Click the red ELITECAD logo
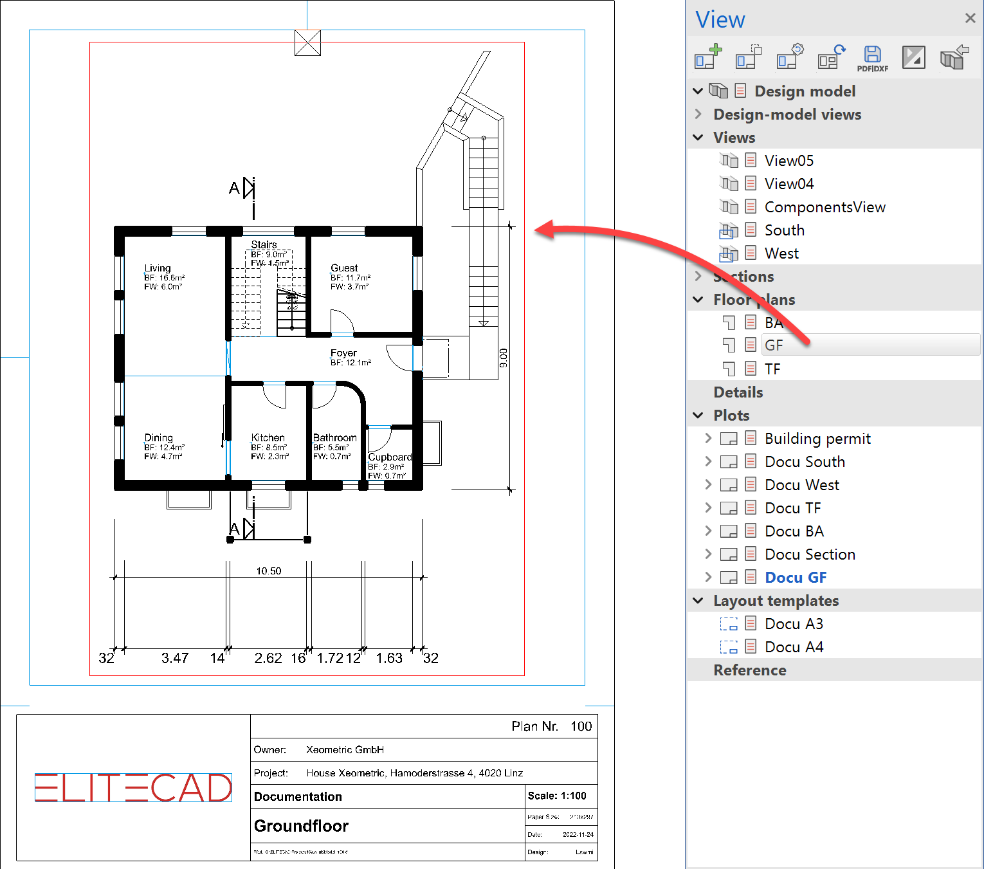This screenshot has width=984, height=869. point(132,787)
